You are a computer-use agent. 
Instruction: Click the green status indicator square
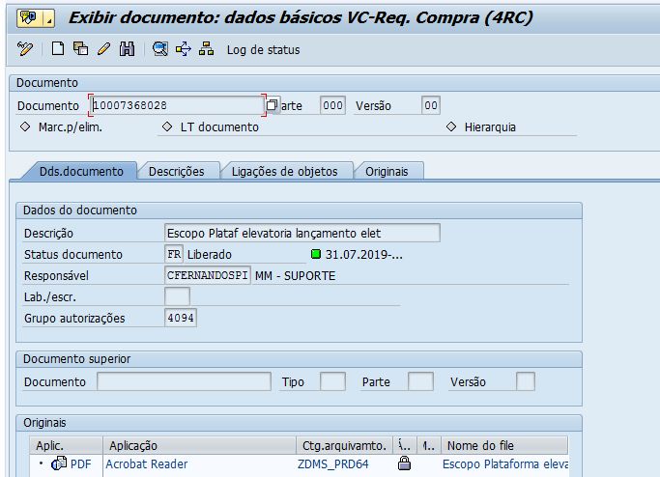click(316, 254)
